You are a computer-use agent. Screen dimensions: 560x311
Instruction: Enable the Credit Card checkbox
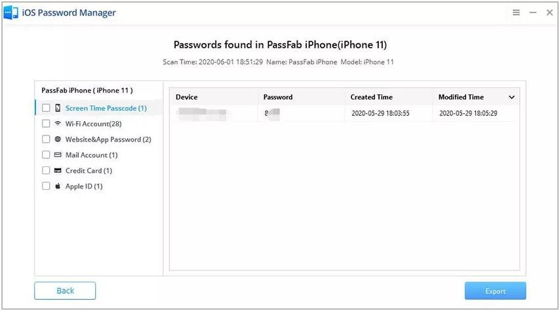(x=46, y=171)
